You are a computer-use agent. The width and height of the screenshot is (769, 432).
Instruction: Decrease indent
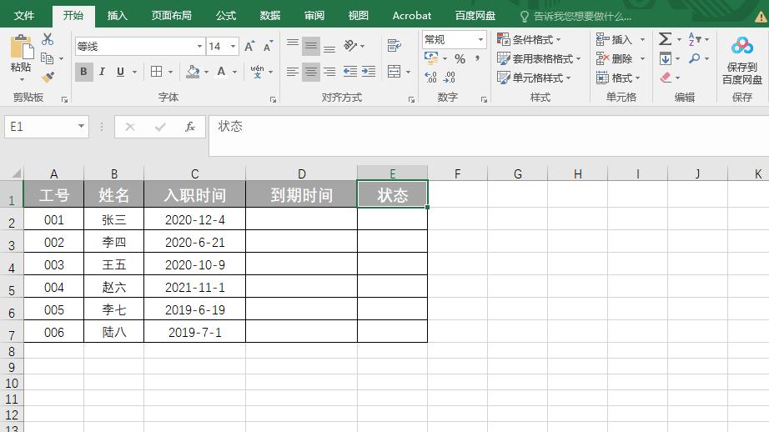click(x=350, y=72)
